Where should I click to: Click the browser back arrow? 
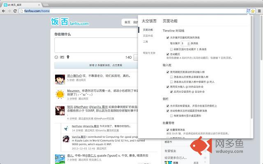(4, 11)
